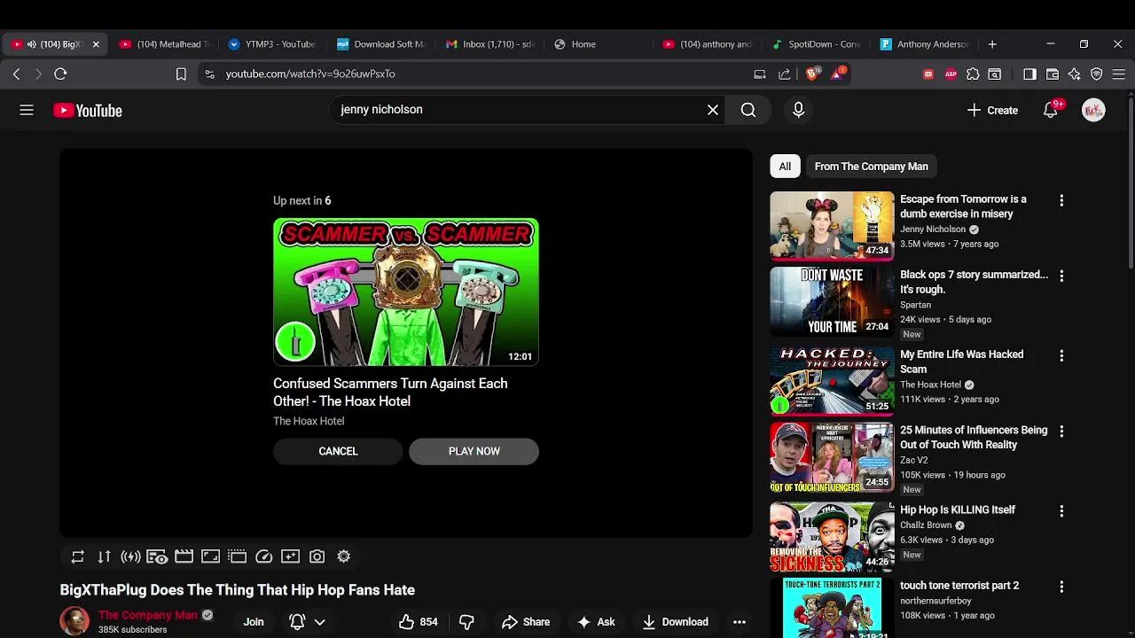Click the card-with-eye icon under the player

pyautogui.click(x=157, y=556)
